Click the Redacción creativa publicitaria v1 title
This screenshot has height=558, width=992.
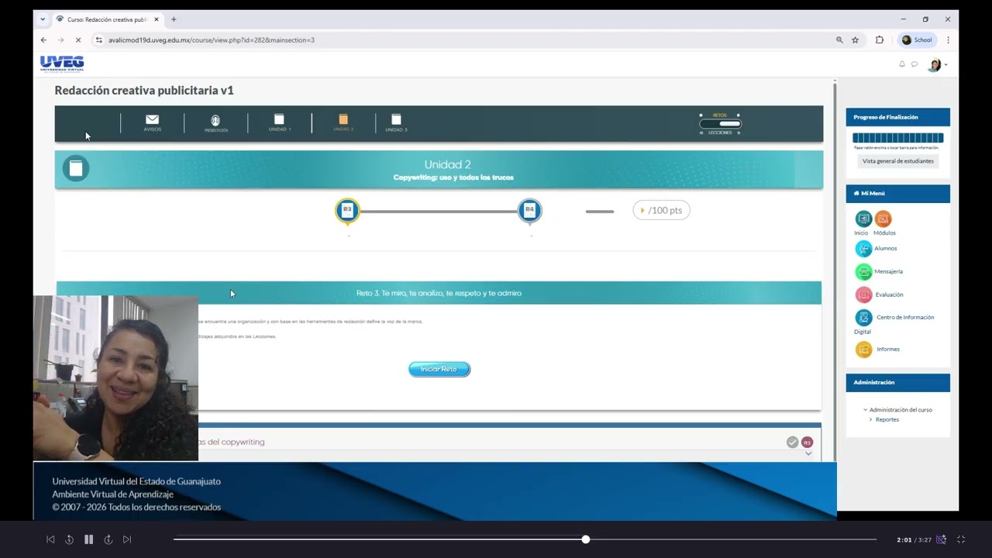tap(144, 91)
